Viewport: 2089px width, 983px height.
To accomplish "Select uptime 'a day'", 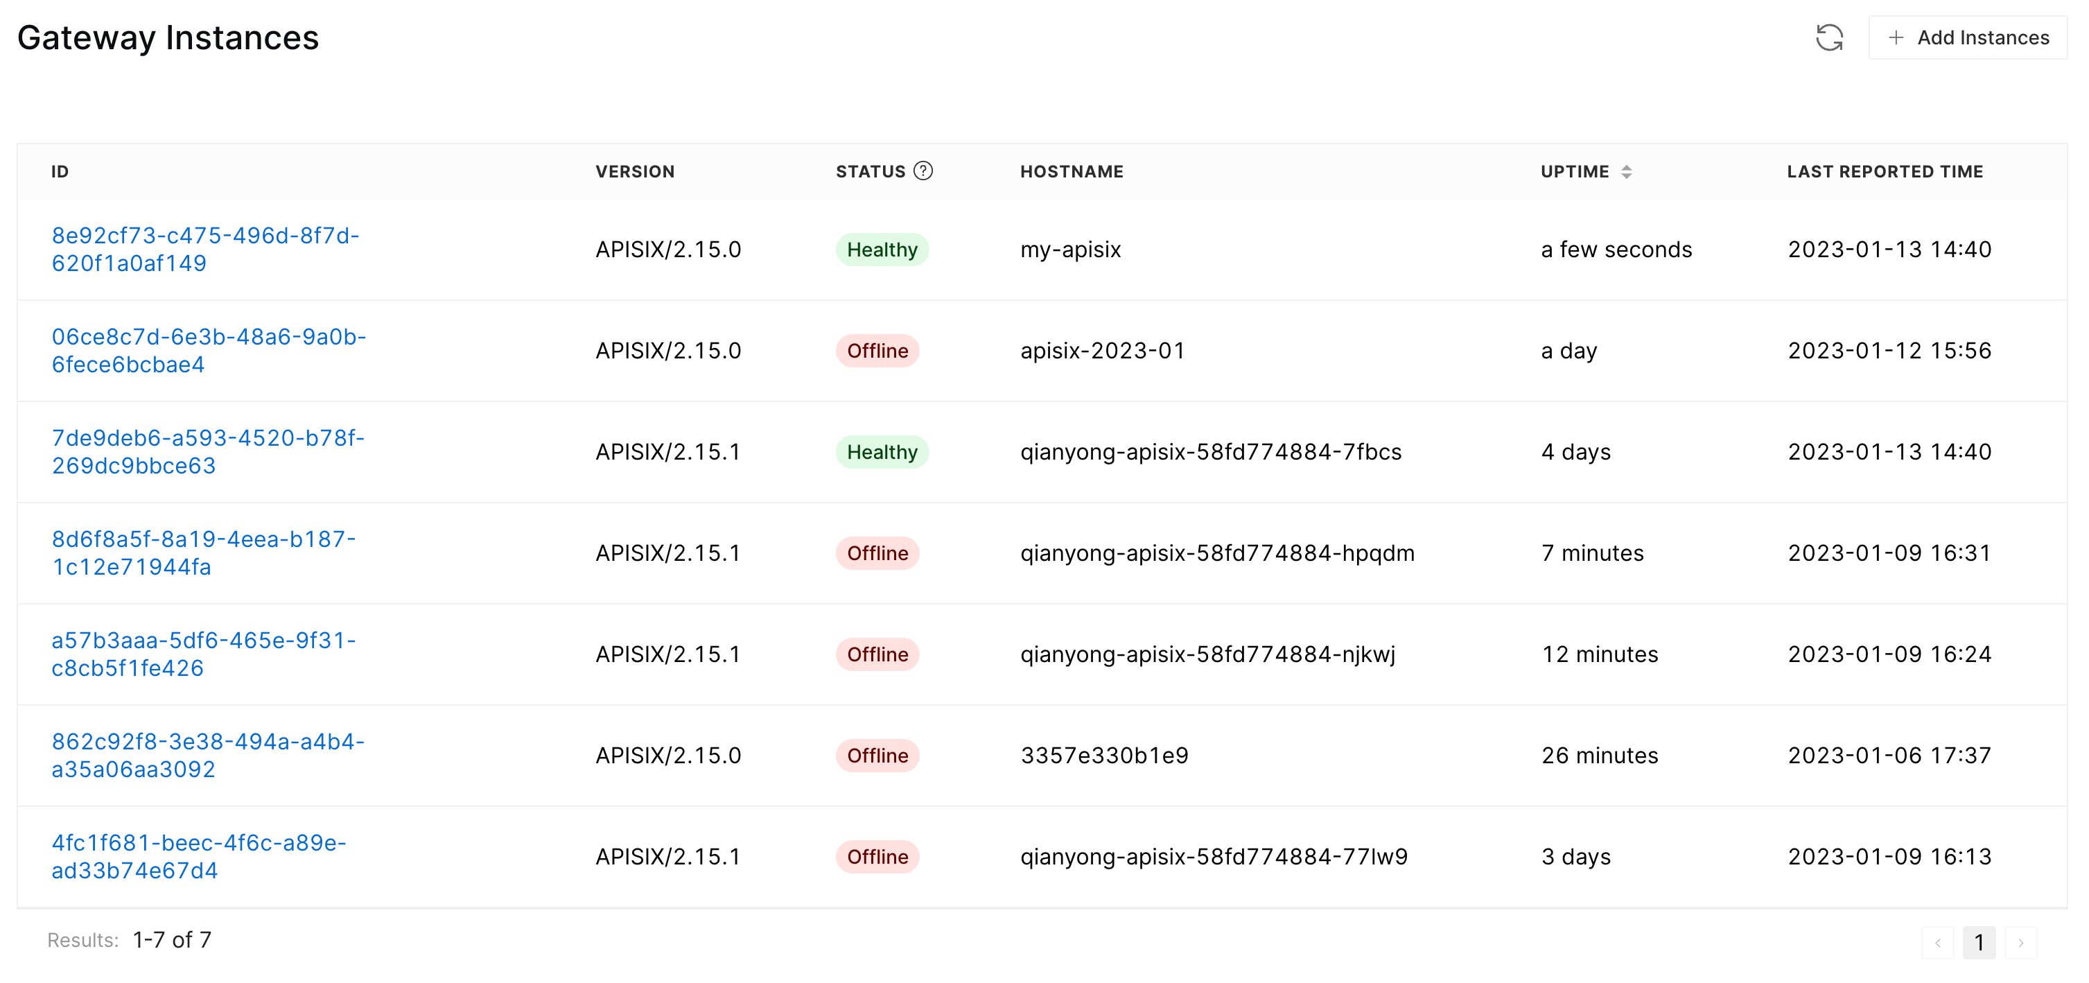I will tap(1568, 351).
